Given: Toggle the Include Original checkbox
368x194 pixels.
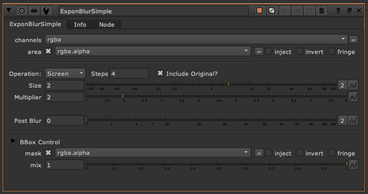Looking at the screenshot, I should pyautogui.click(x=160, y=73).
